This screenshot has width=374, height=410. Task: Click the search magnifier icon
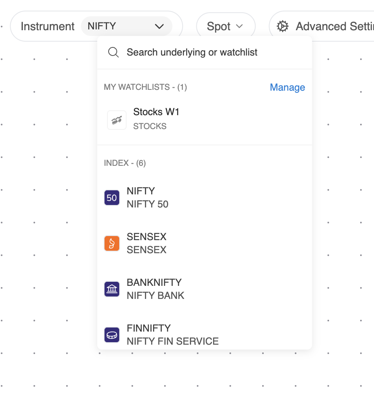coord(114,52)
